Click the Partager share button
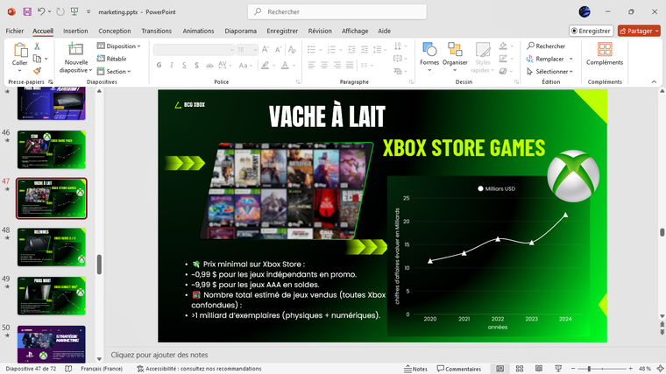 tap(639, 31)
